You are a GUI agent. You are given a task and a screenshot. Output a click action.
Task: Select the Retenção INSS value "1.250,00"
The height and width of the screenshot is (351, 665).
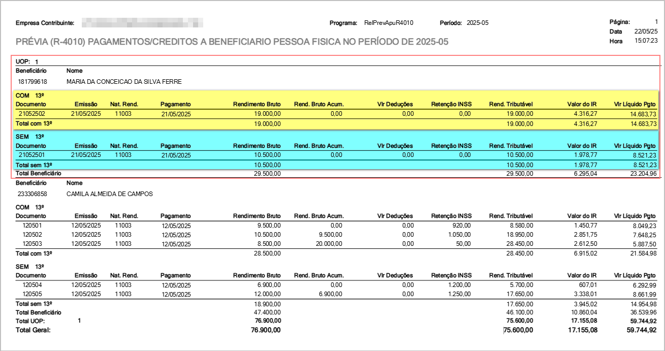pos(459,294)
